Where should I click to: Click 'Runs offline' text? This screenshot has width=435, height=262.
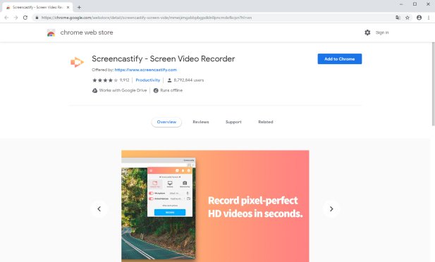171,90
